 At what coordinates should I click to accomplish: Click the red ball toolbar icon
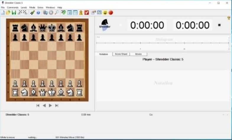click(x=111, y=13)
